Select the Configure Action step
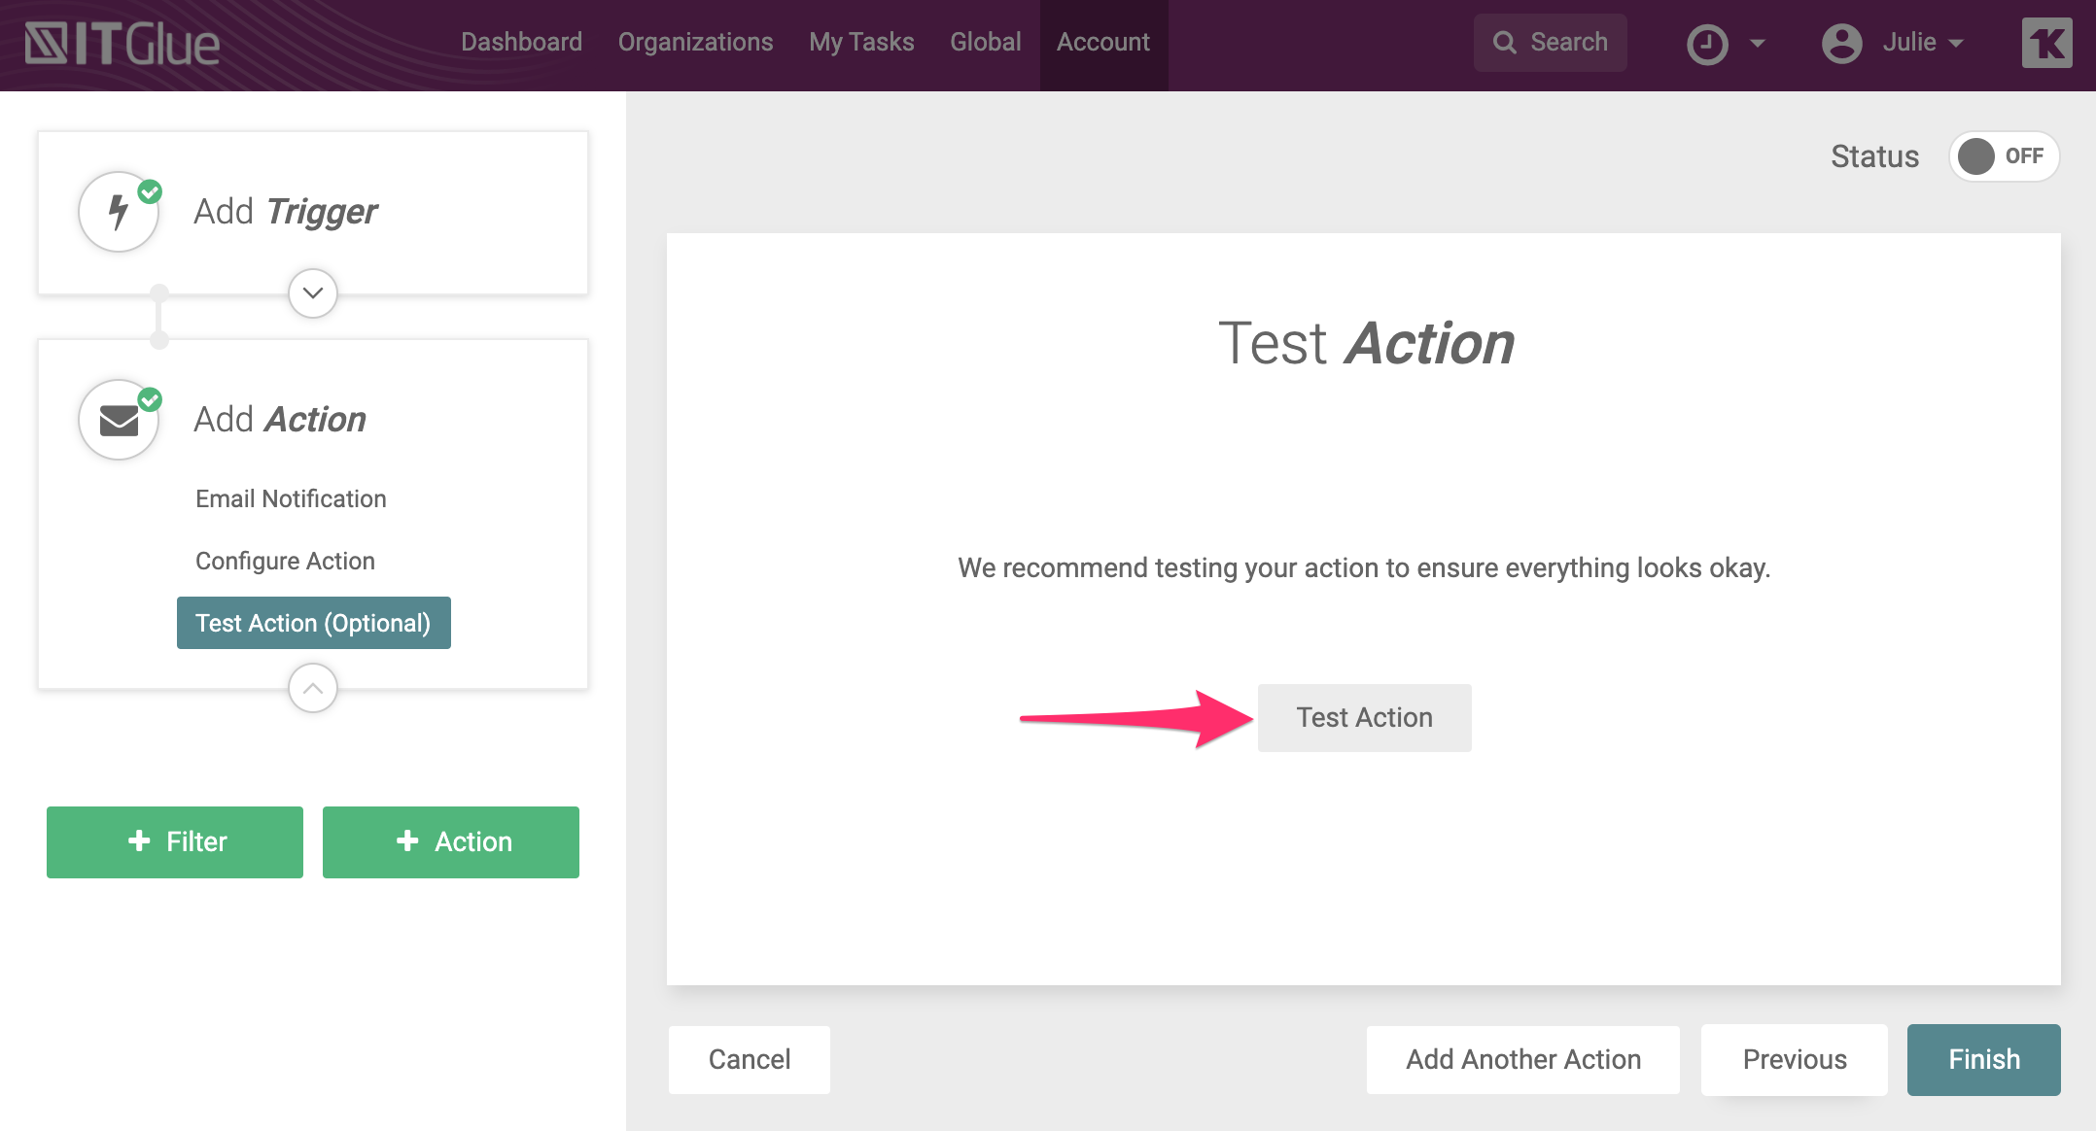 285,561
